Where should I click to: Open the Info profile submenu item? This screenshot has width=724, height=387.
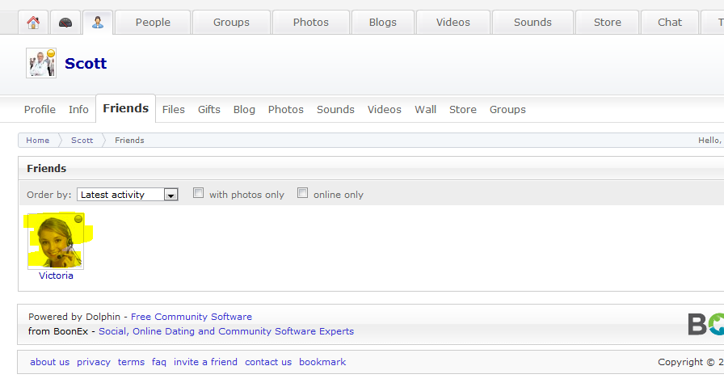click(78, 110)
